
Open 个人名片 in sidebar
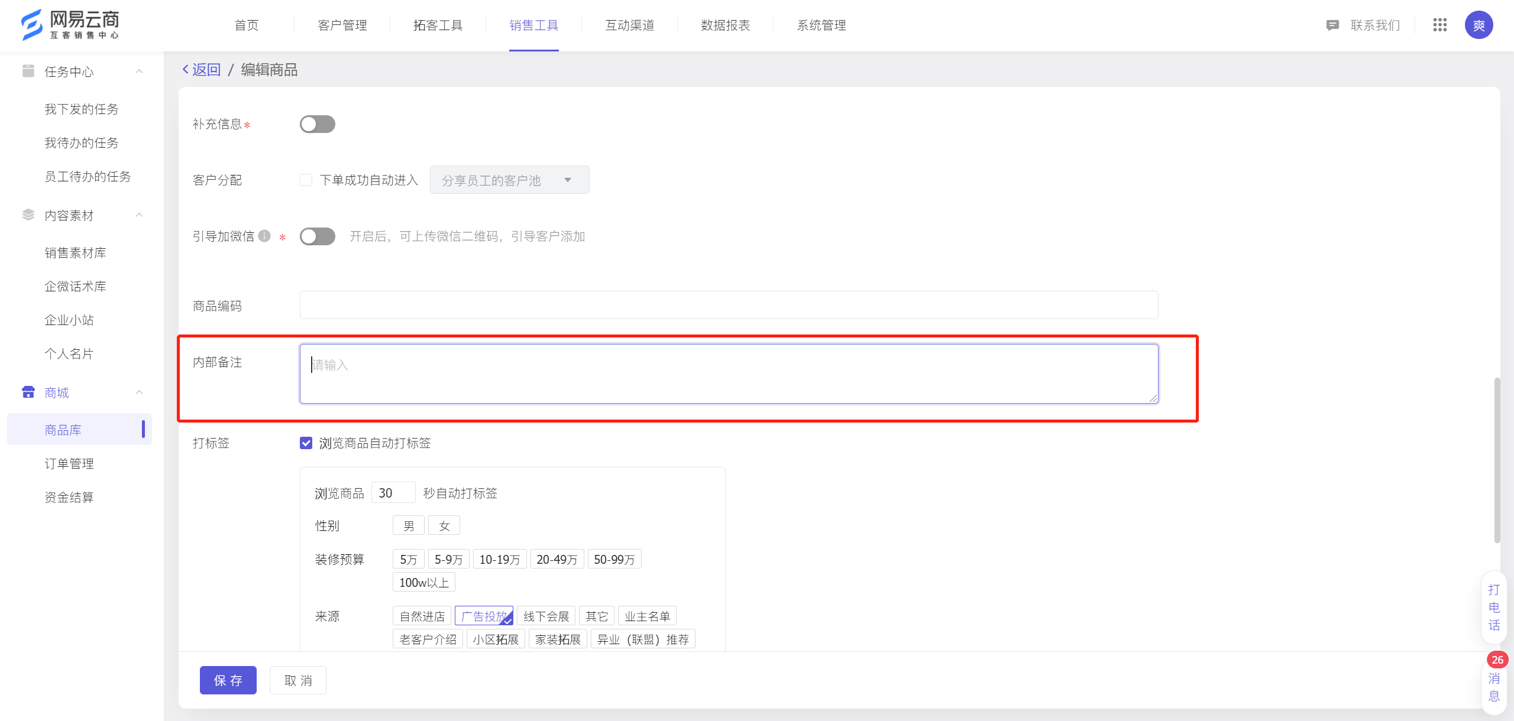(x=69, y=353)
